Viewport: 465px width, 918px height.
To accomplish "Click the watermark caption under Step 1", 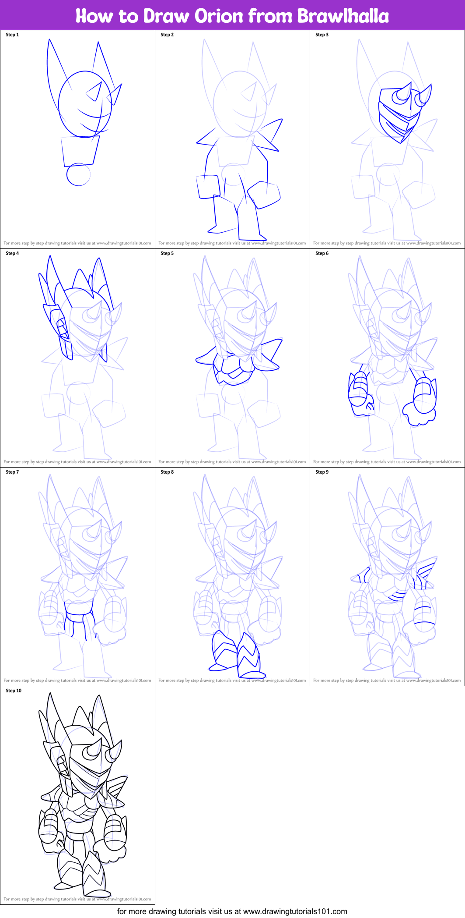I will (x=77, y=243).
